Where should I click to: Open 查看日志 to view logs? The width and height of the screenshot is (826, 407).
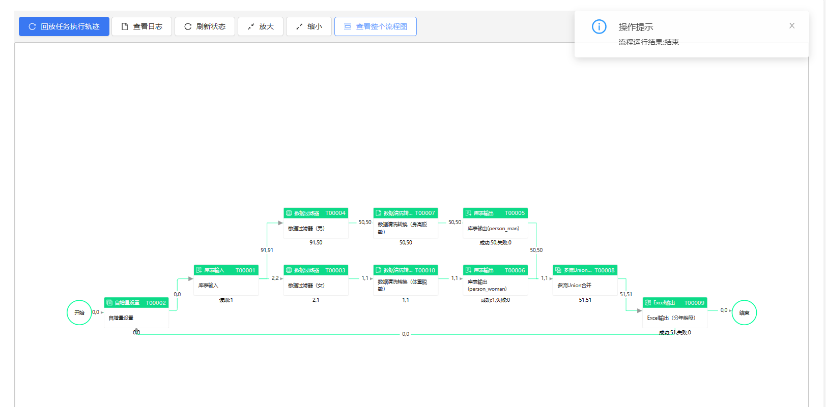[x=141, y=26]
